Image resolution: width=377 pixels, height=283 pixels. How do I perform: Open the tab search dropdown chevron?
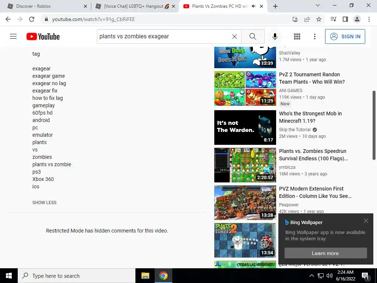pos(318,5)
